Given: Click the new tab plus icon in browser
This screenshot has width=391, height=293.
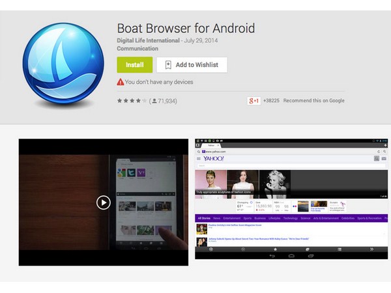Looking at the screenshot, I should tap(384, 145).
